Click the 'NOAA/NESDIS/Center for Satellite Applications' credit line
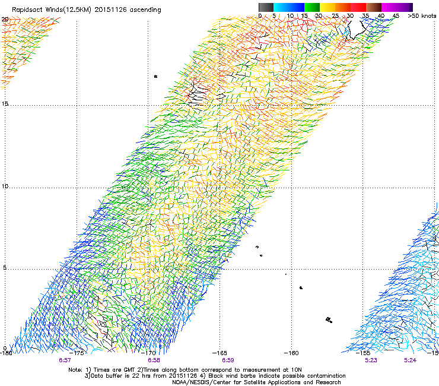439x386 pixels. pos(256,382)
